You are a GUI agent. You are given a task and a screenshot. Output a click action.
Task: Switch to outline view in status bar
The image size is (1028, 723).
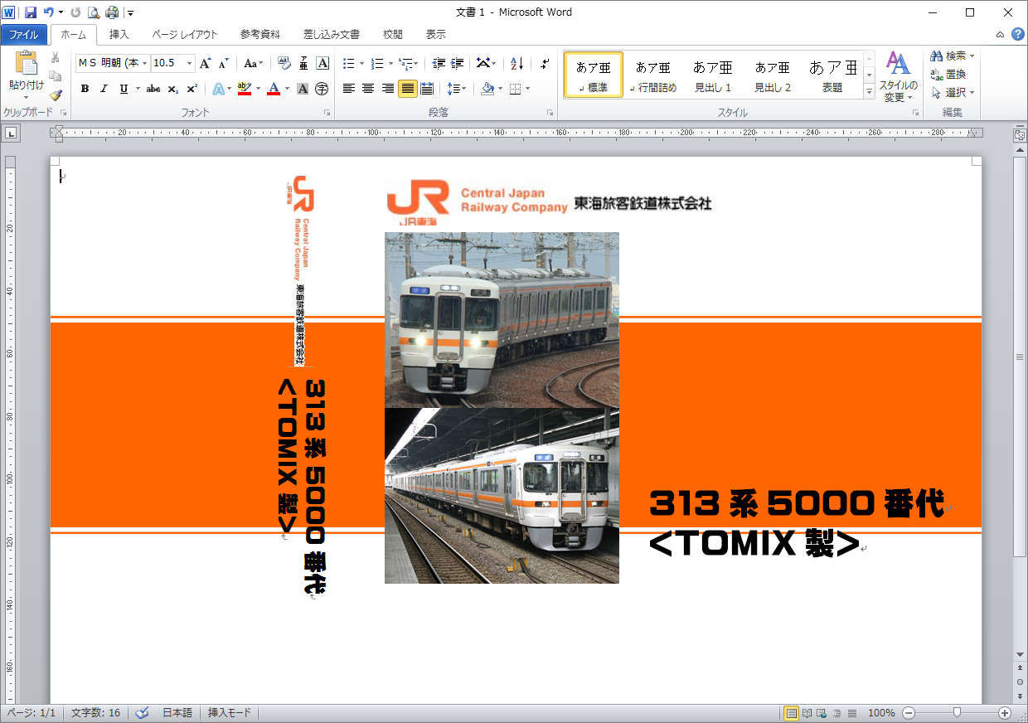point(836,713)
